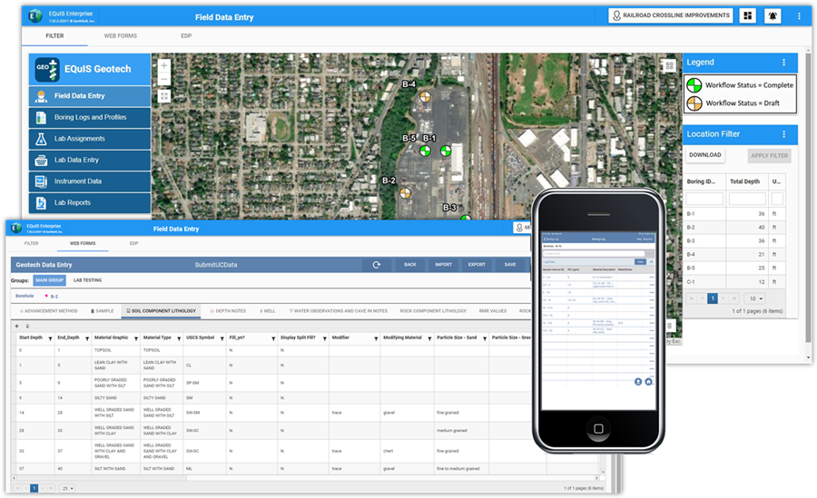
Task: Open the Material Type column filter
Action: coord(179,338)
